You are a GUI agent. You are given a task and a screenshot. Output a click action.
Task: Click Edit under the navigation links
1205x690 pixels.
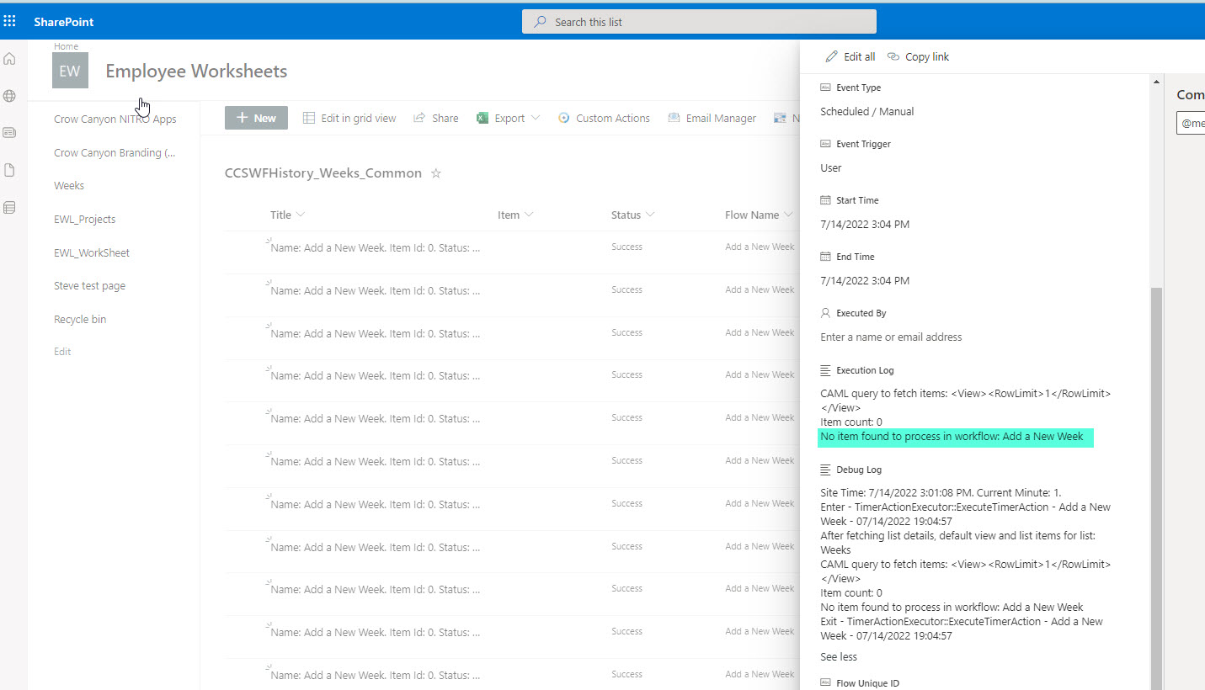(x=62, y=352)
